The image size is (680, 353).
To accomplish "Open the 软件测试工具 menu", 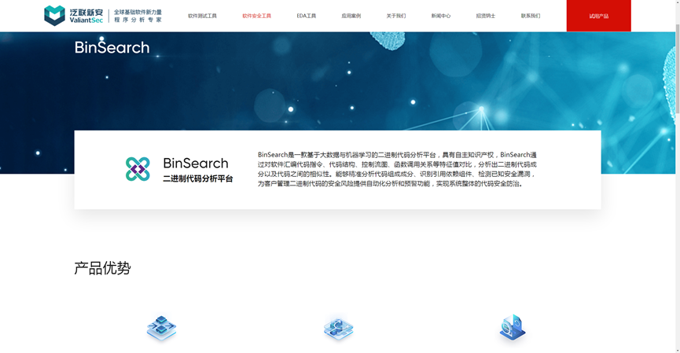I will [202, 16].
